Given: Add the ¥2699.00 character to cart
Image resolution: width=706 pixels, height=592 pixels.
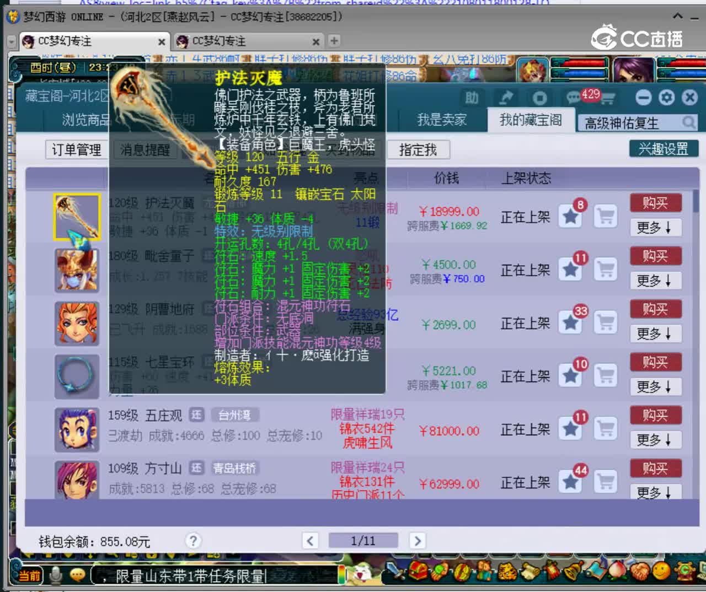Looking at the screenshot, I should pos(606,323).
